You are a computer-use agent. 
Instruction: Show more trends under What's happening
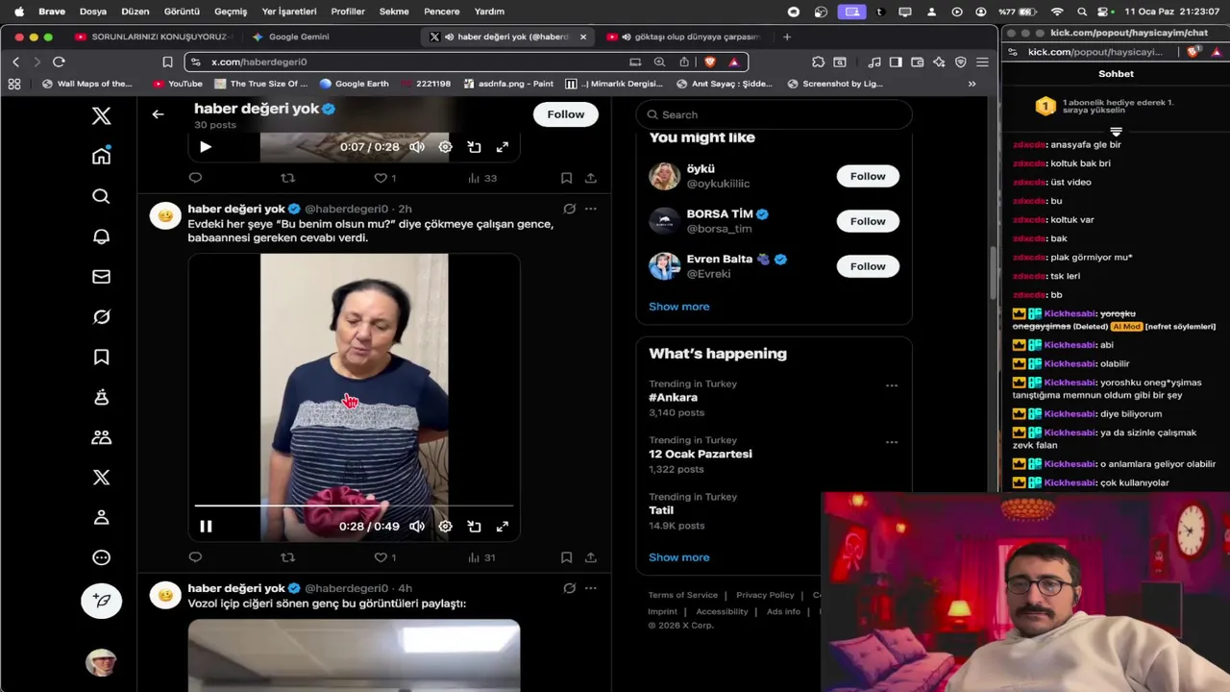point(678,557)
